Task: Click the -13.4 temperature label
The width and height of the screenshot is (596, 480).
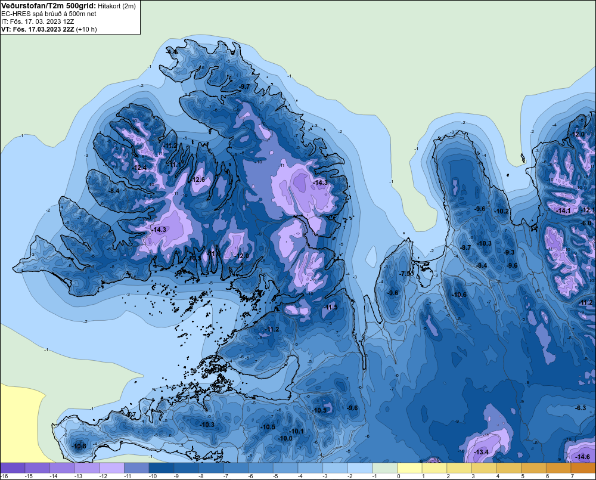Action: click(x=481, y=452)
